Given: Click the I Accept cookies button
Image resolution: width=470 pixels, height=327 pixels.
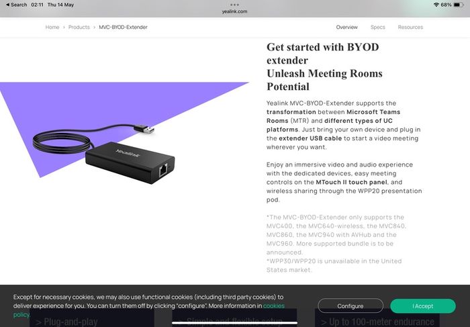Looking at the screenshot, I should [423, 306].
